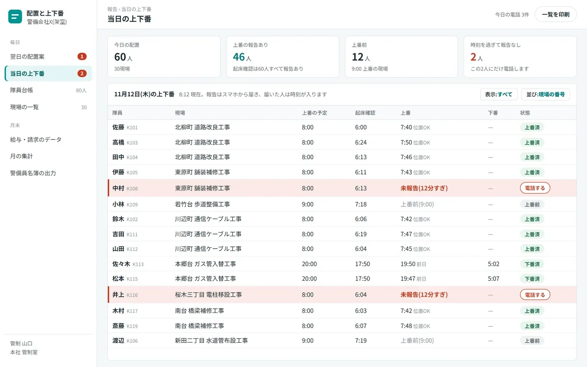
Task: Select the 時刻を過ぎて報告なし 2人 card
Action: tap(520, 57)
